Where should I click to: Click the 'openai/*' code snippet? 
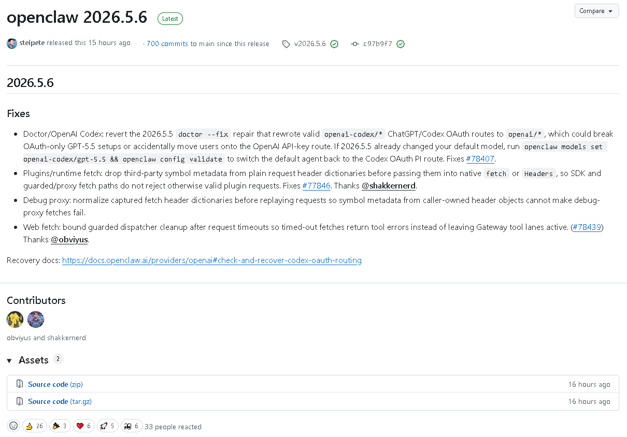click(x=524, y=134)
